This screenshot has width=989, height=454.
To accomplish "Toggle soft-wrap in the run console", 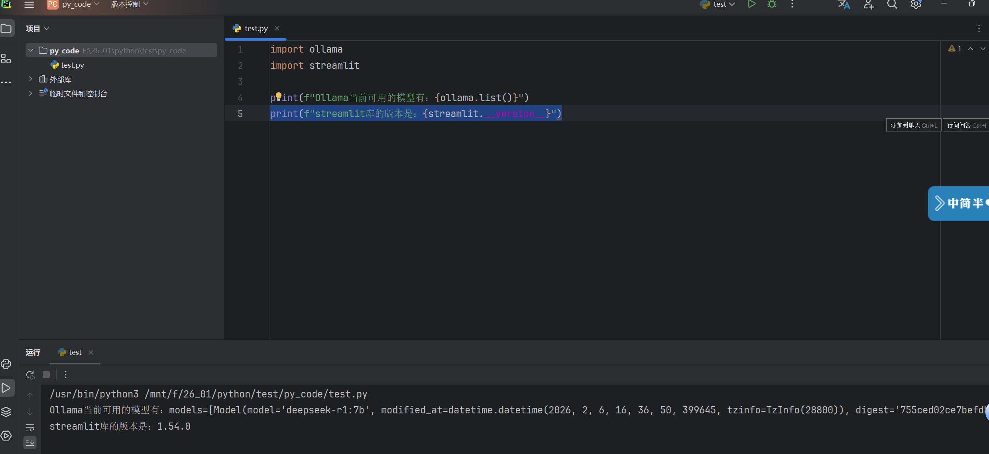I will (x=30, y=427).
